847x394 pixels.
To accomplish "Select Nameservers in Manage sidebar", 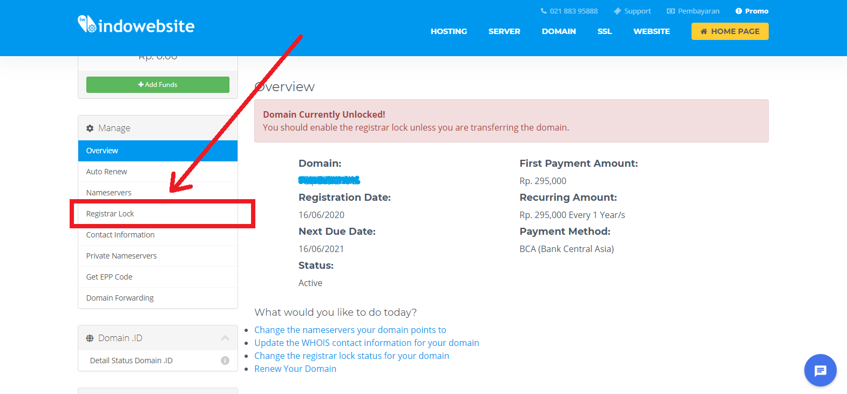I will (x=109, y=193).
